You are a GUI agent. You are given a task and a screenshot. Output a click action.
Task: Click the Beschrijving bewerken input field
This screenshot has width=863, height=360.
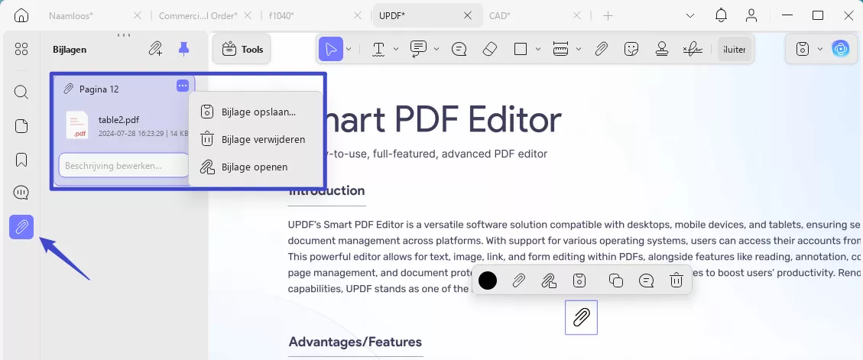coord(124,165)
